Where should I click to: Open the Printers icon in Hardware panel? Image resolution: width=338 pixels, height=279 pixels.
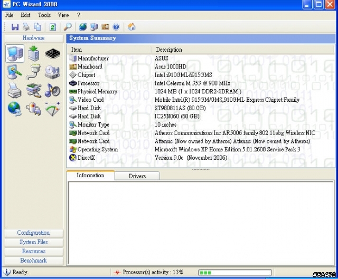(14, 91)
